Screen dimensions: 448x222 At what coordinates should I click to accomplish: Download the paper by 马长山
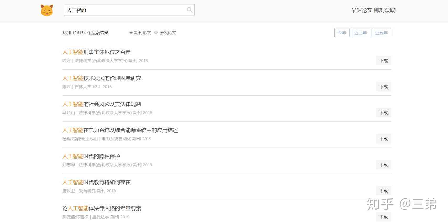[x=383, y=113]
